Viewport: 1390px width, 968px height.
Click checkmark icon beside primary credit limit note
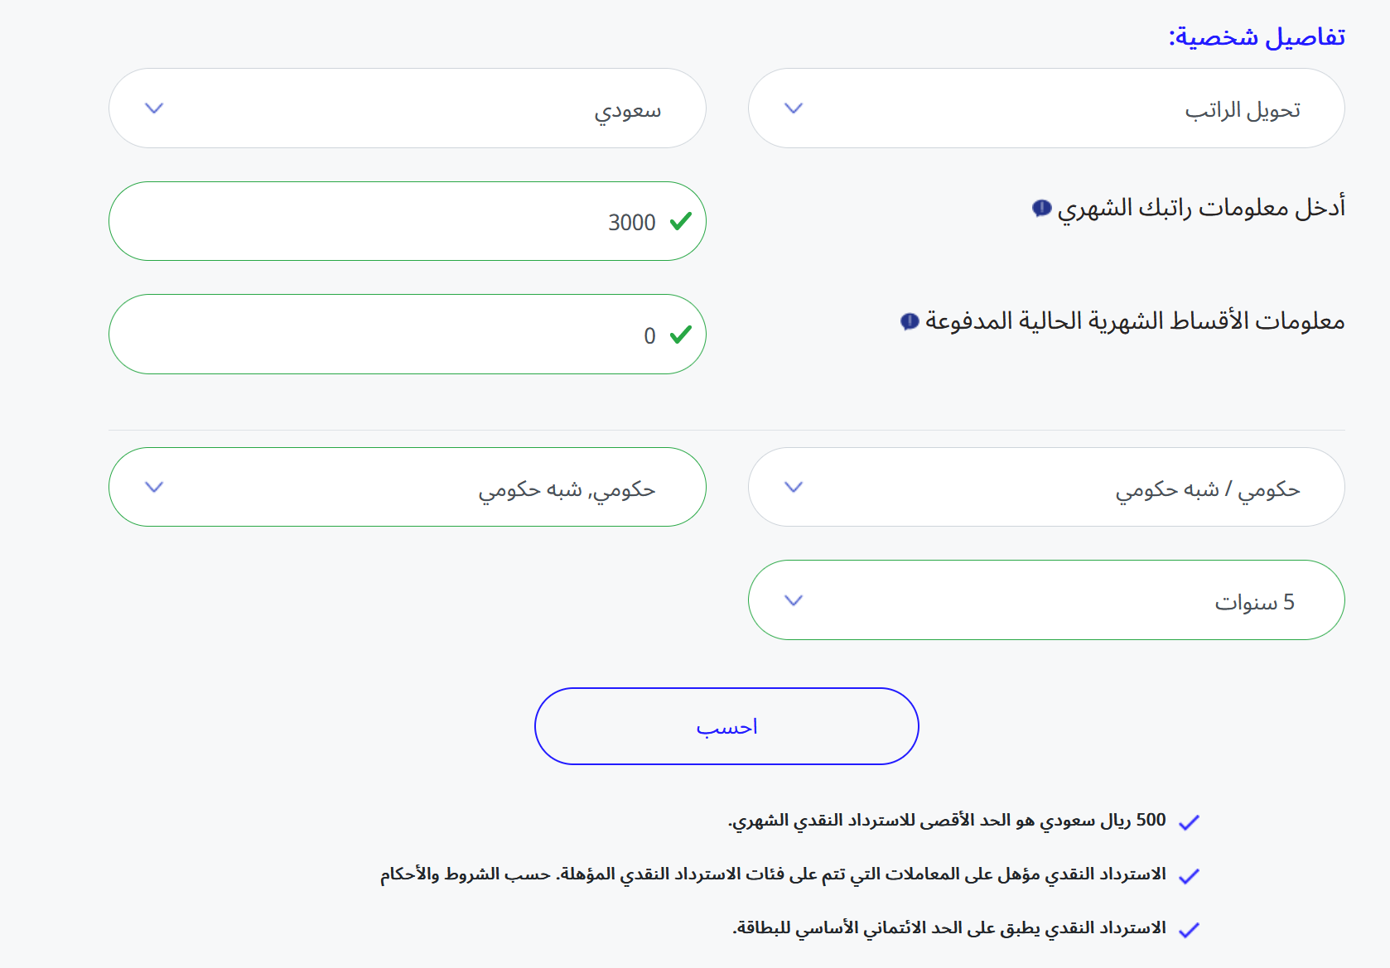1189,930
